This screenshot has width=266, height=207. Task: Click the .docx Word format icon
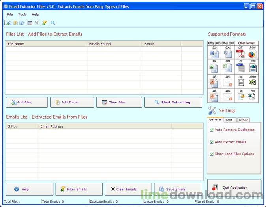tap(227, 54)
